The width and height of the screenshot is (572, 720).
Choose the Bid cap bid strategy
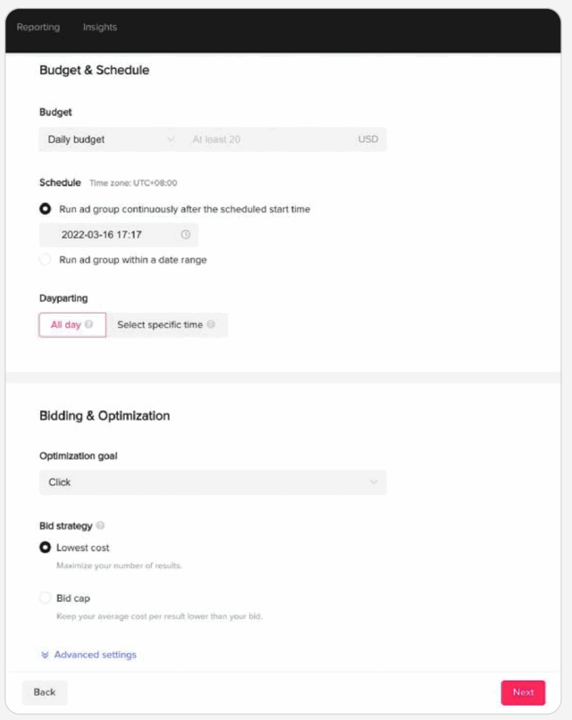pos(45,598)
